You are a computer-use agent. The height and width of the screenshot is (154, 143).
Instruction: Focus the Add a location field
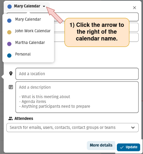[77, 74]
